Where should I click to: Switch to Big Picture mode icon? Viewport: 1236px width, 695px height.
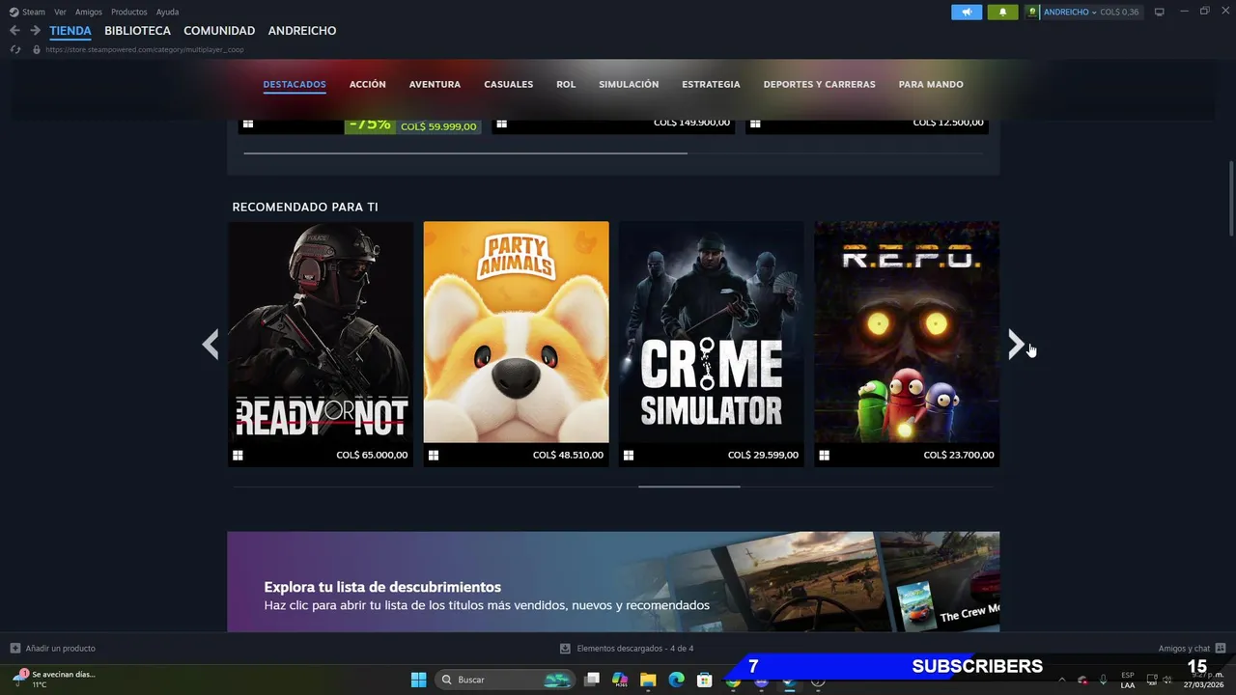click(x=1160, y=12)
